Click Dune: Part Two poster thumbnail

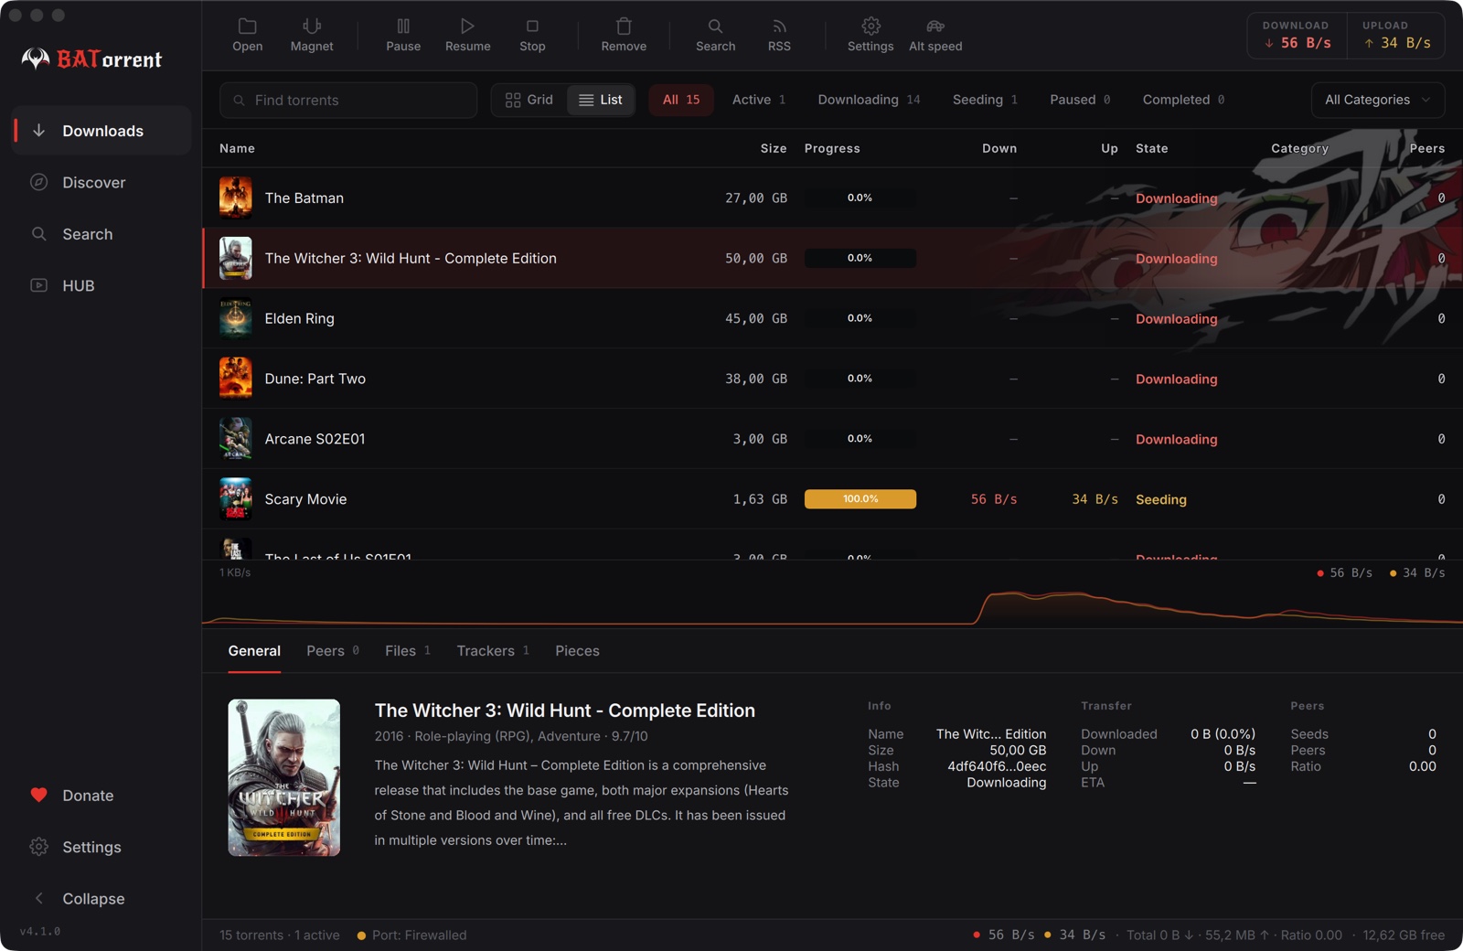[x=235, y=379]
